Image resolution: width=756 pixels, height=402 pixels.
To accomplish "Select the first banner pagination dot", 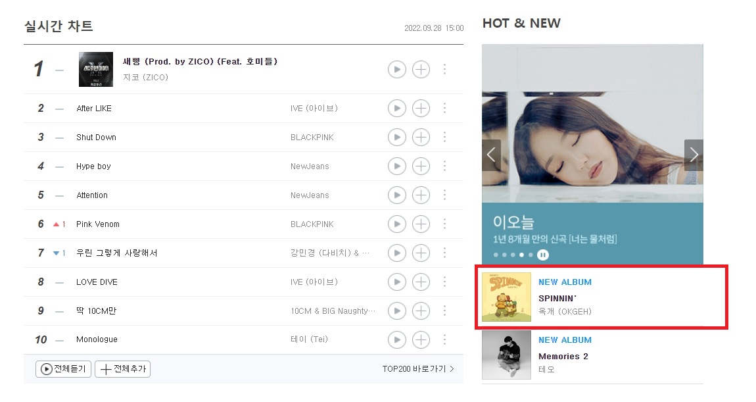I will click(496, 255).
